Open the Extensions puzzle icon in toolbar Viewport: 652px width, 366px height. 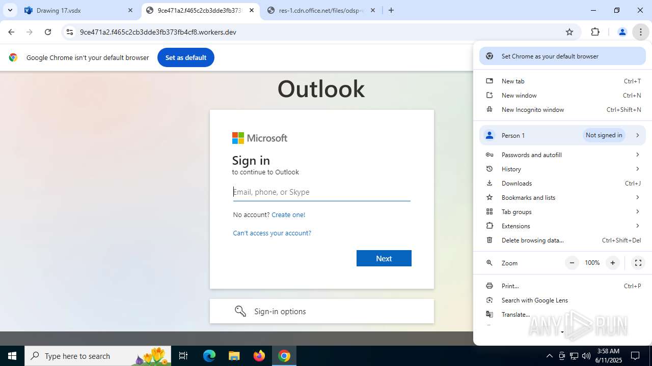coord(595,32)
